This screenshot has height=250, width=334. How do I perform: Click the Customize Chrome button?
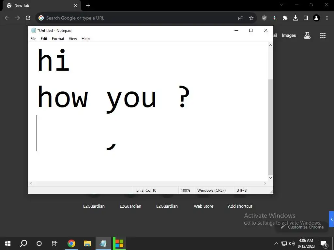click(302, 227)
